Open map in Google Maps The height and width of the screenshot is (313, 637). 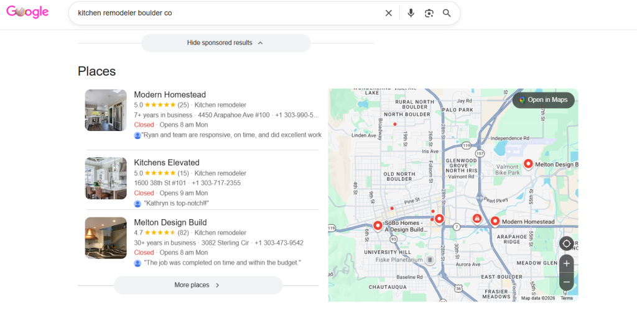point(543,100)
